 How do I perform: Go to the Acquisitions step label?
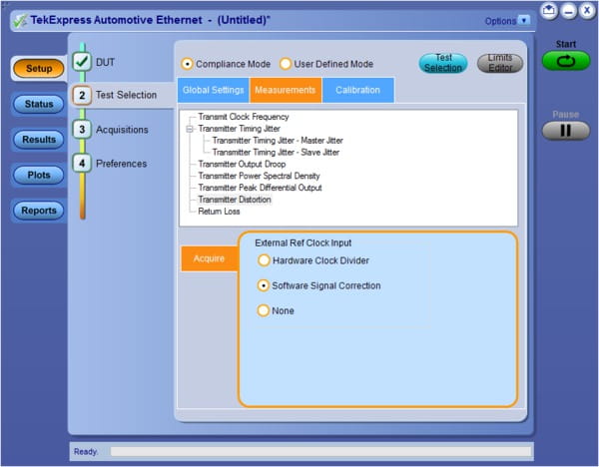[122, 130]
